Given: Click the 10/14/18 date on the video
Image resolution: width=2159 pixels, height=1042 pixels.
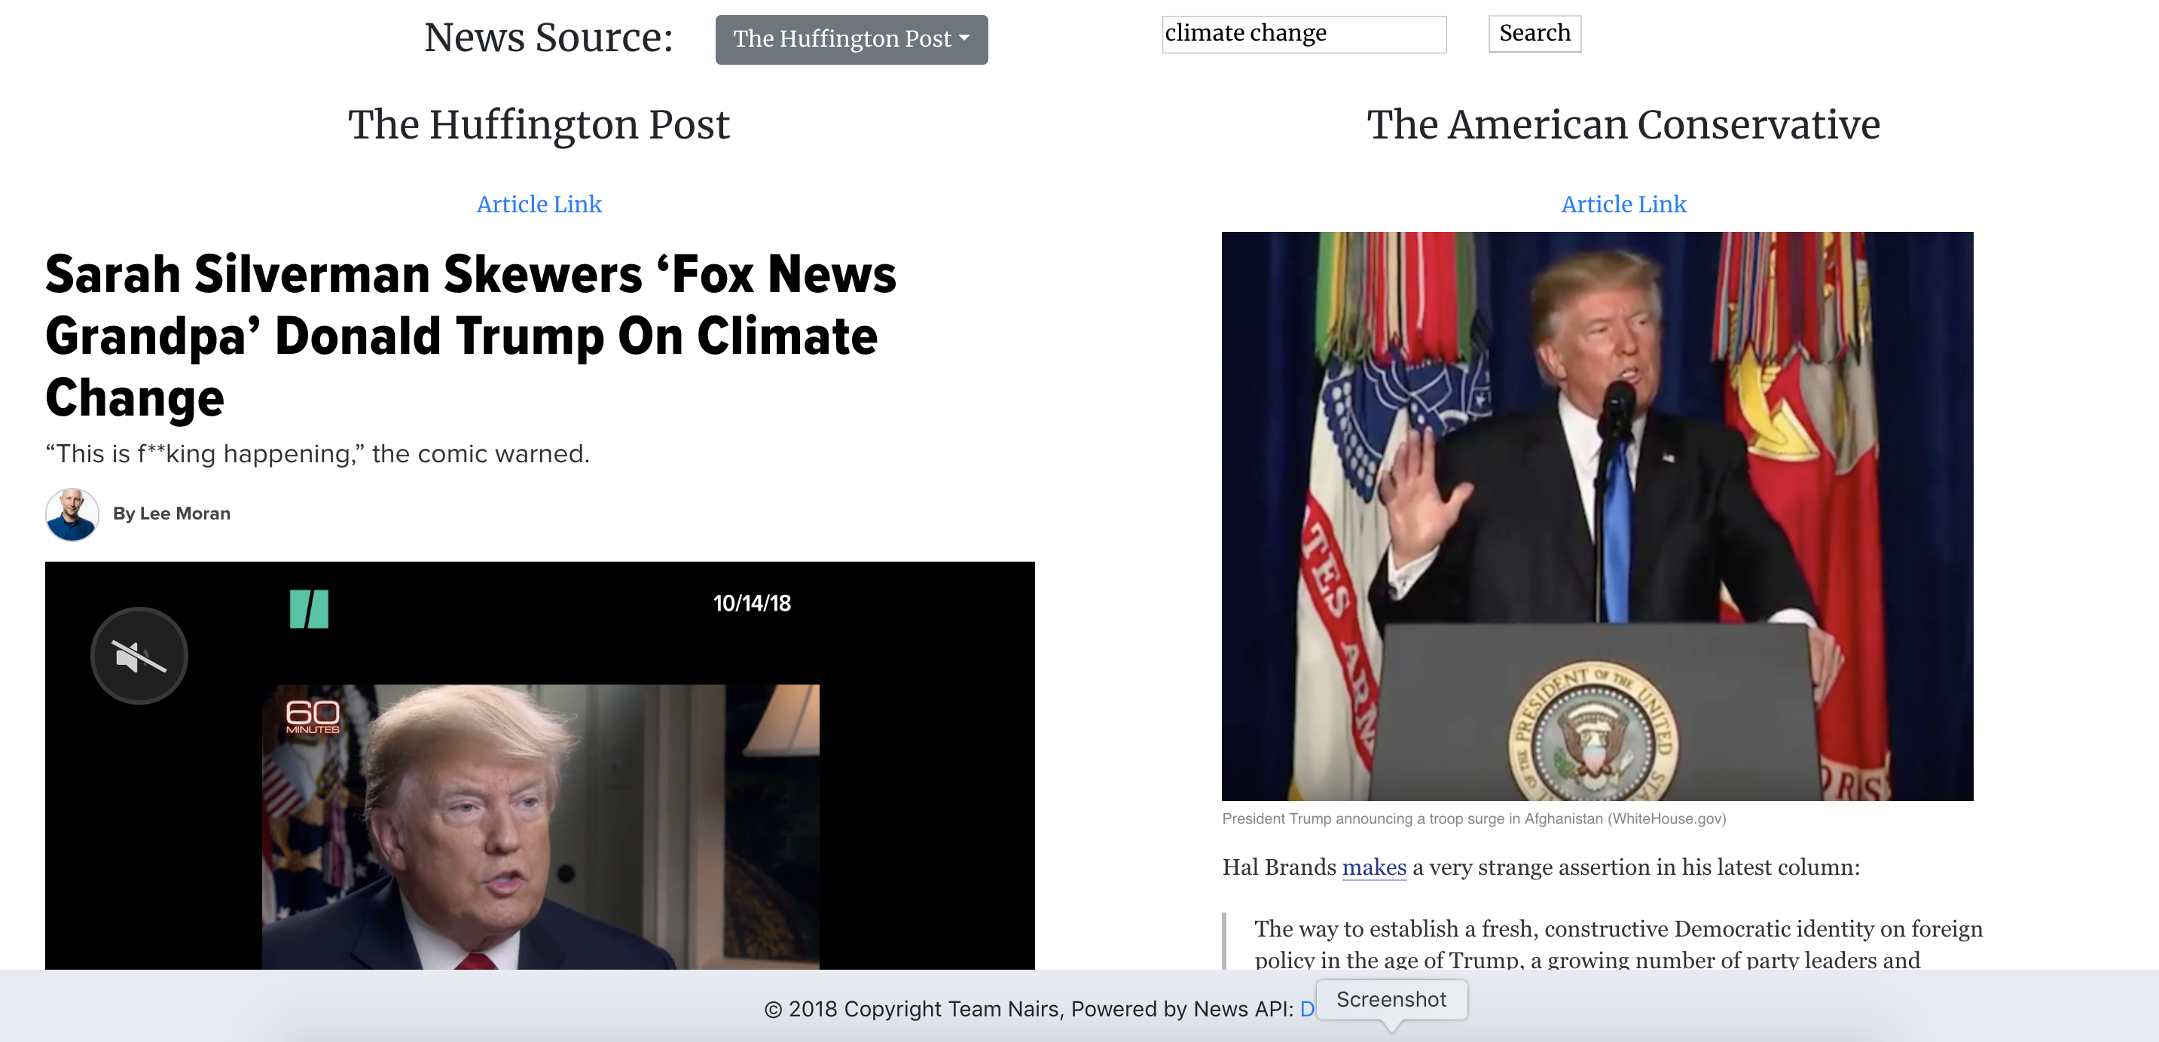Looking at the screenshot, I should tap(752, 604).
